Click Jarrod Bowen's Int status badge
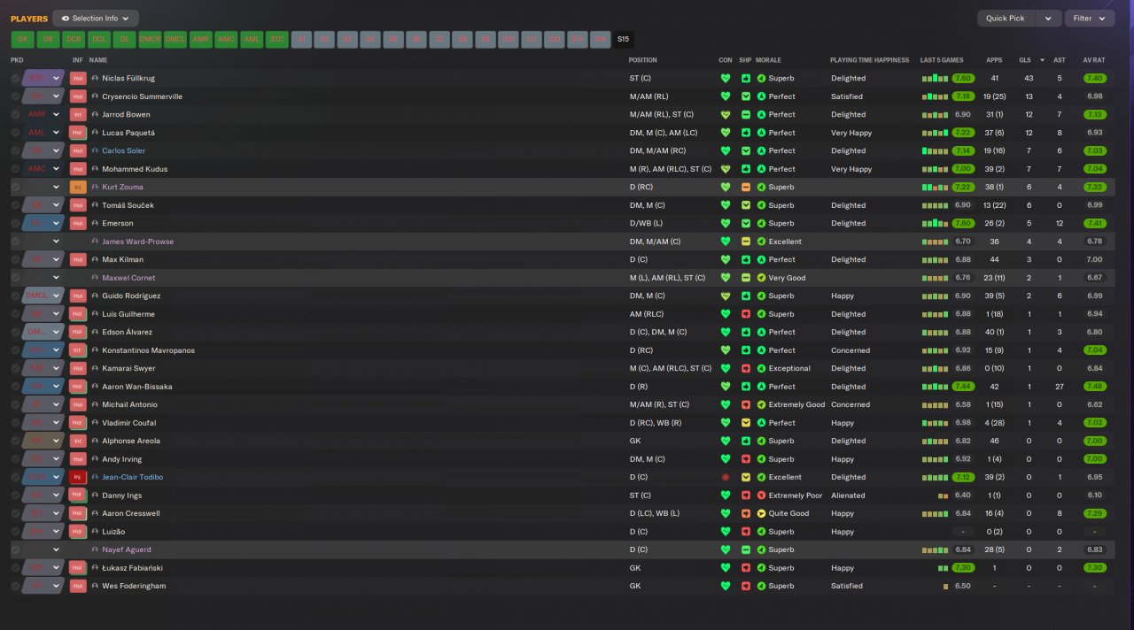The image size is (1134, 630). 78,114
